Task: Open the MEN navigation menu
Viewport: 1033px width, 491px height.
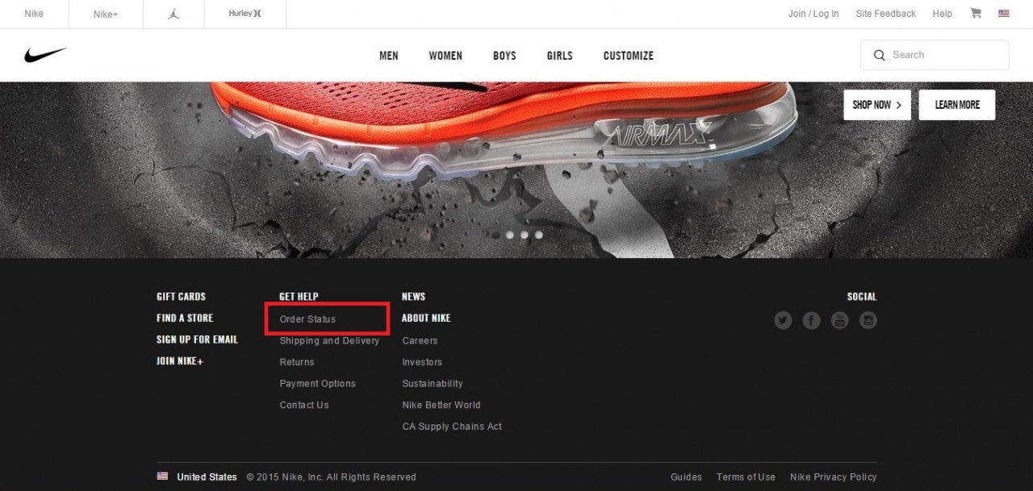Action: [x=389, y=56]
